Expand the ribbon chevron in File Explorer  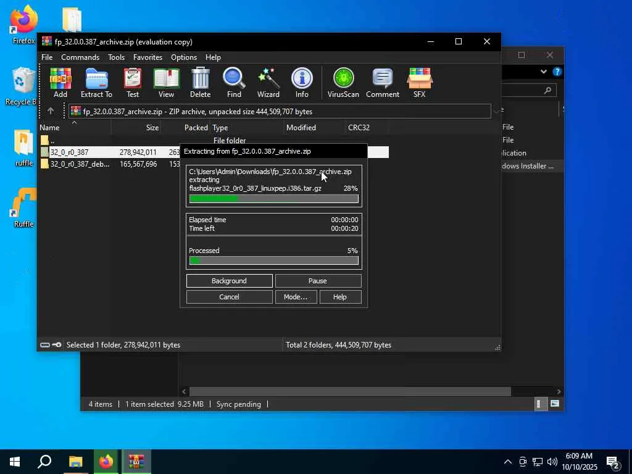coord(544,72)
